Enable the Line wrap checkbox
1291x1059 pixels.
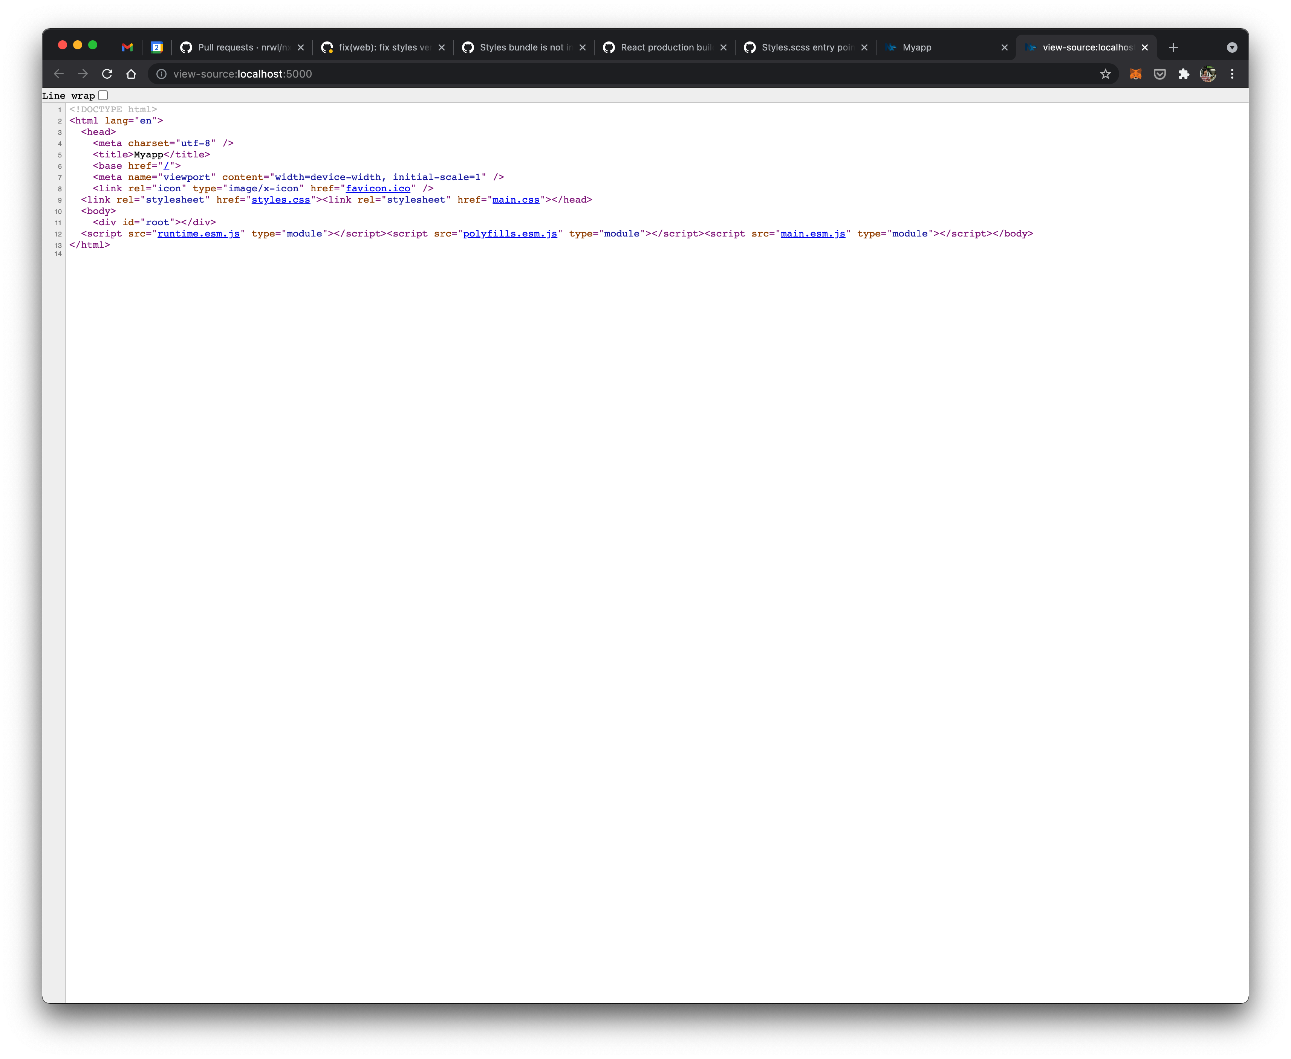click(102, 95)
